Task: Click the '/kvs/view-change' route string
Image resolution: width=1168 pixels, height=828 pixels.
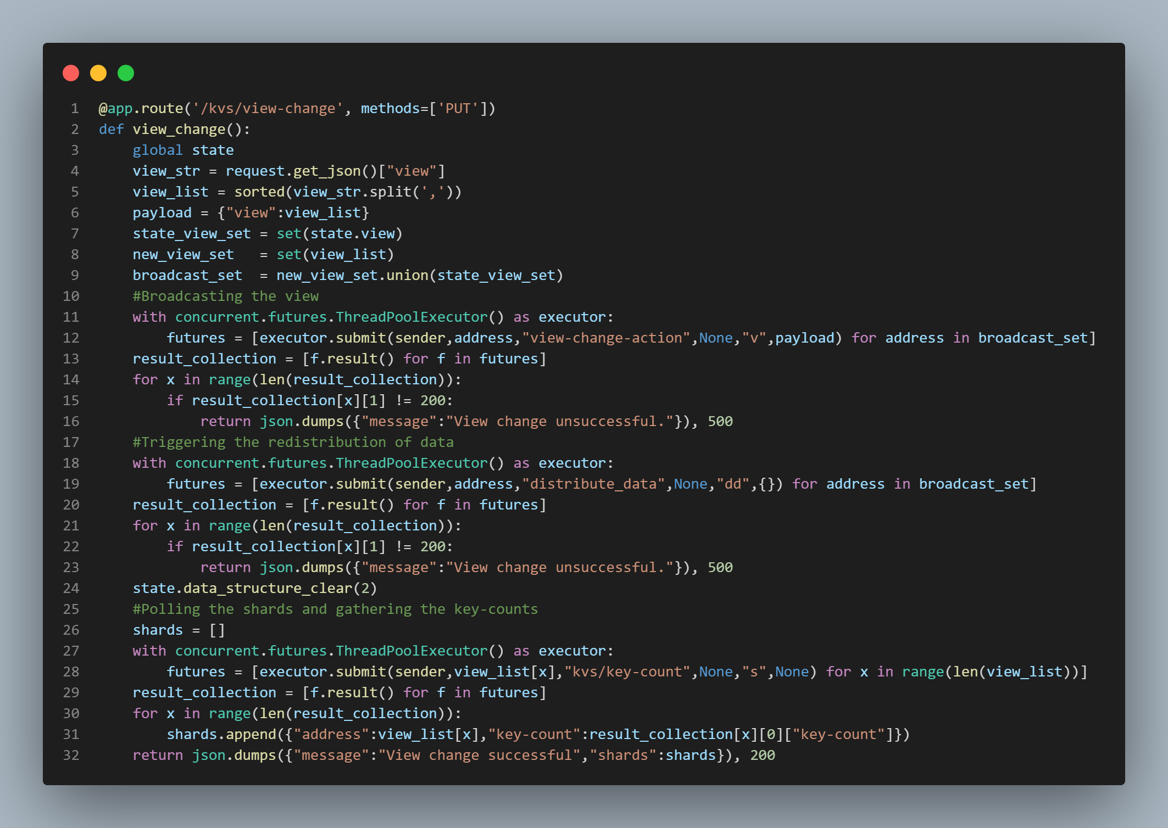Action: click(x=268, y=109)
